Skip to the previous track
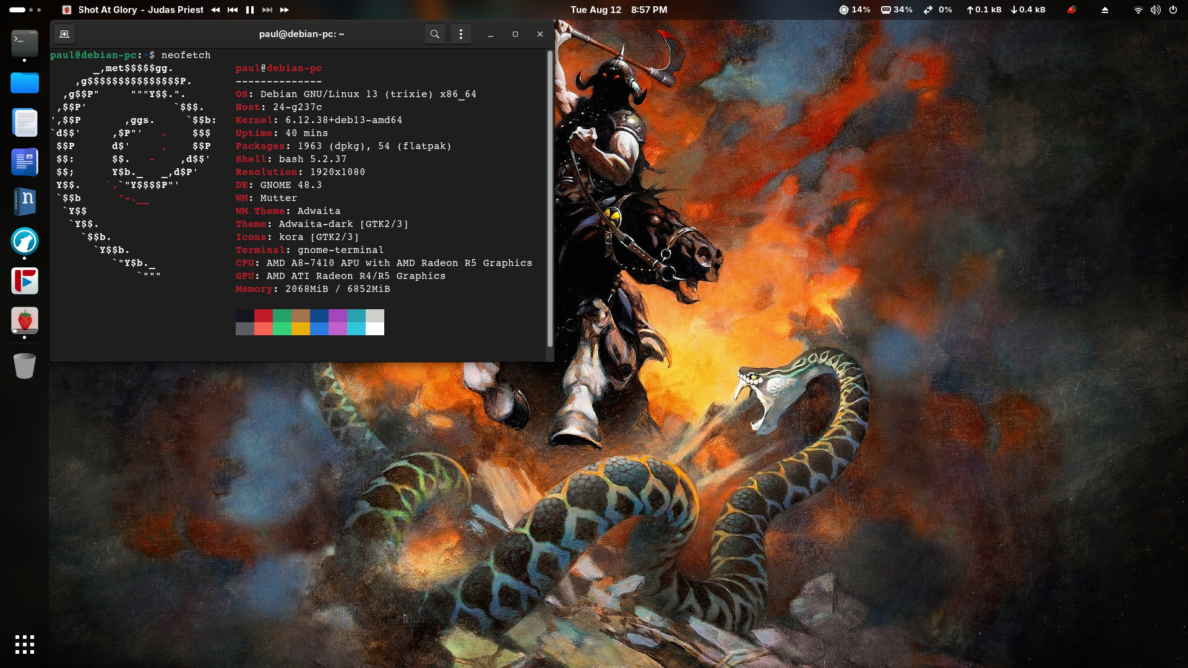Viewport: 1188px width, 668px height. [233, 10]
